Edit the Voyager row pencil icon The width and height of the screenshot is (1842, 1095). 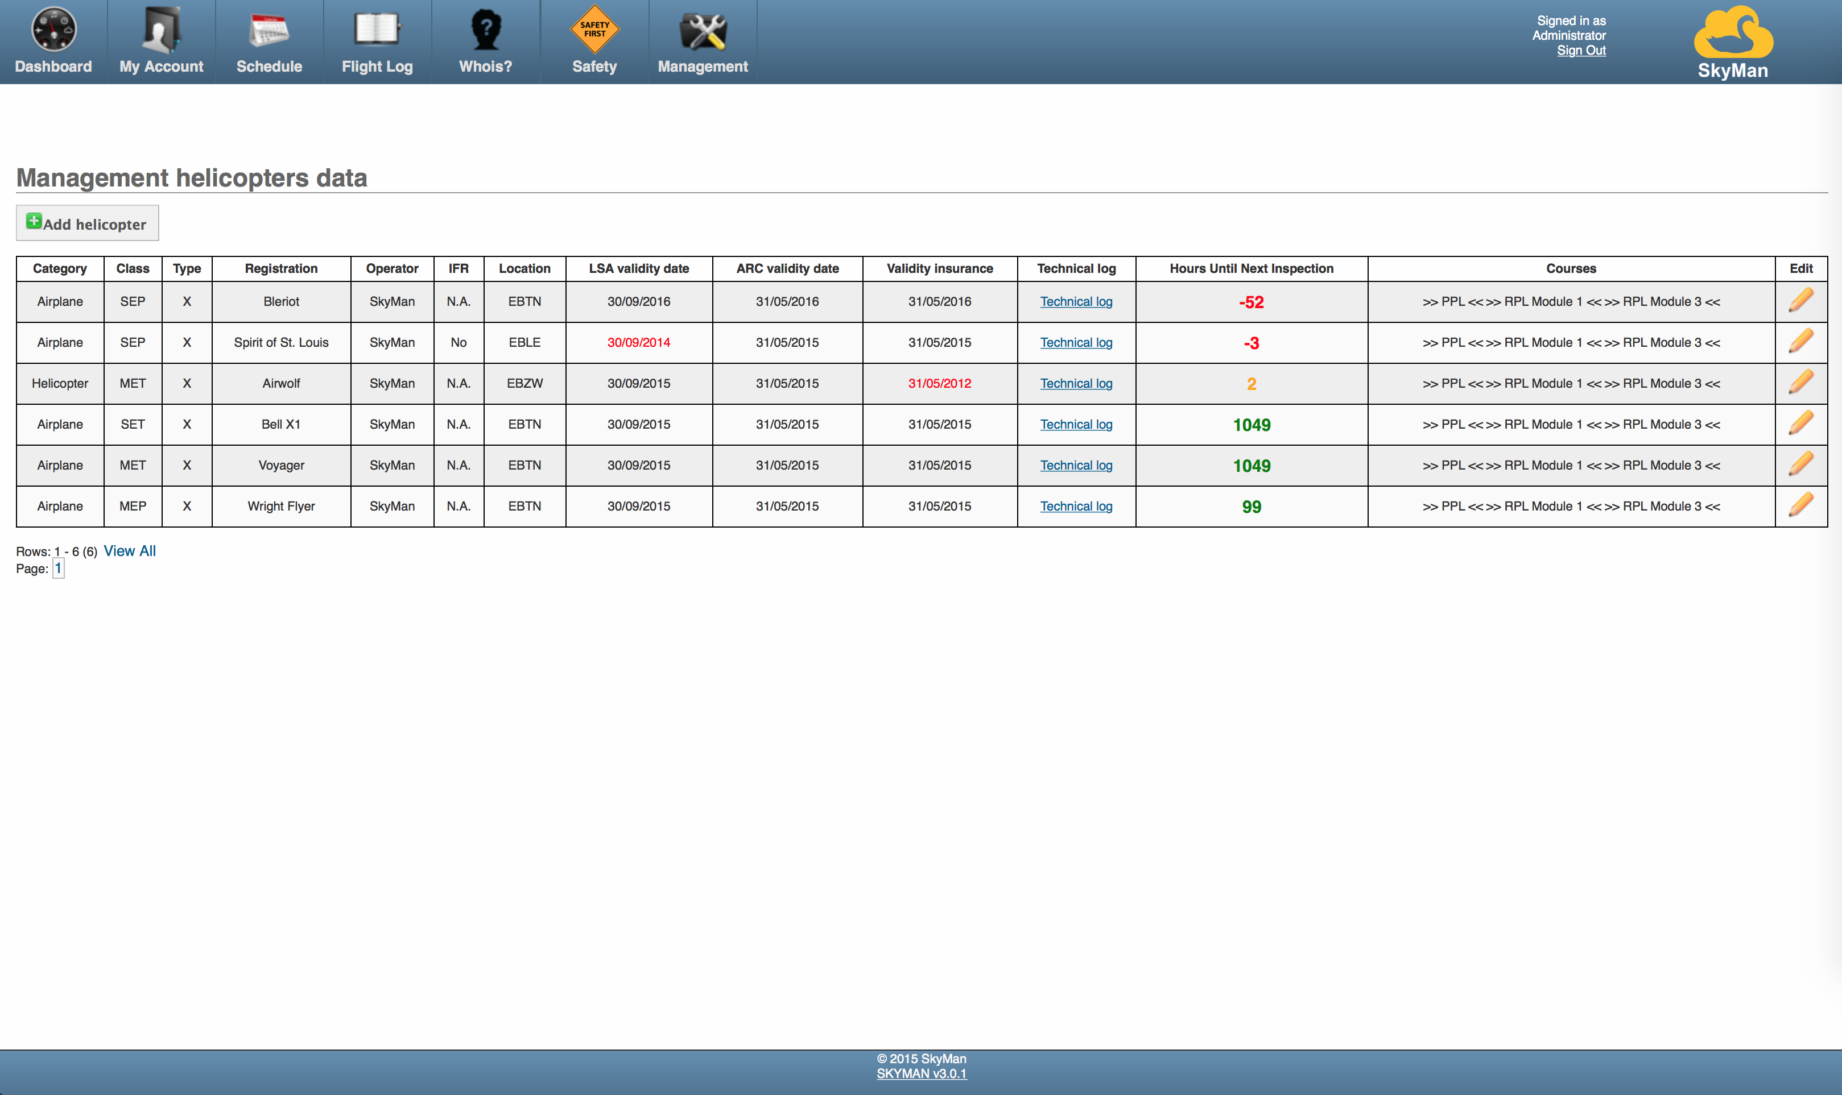pyautogui.click(x=1800, y=465)
